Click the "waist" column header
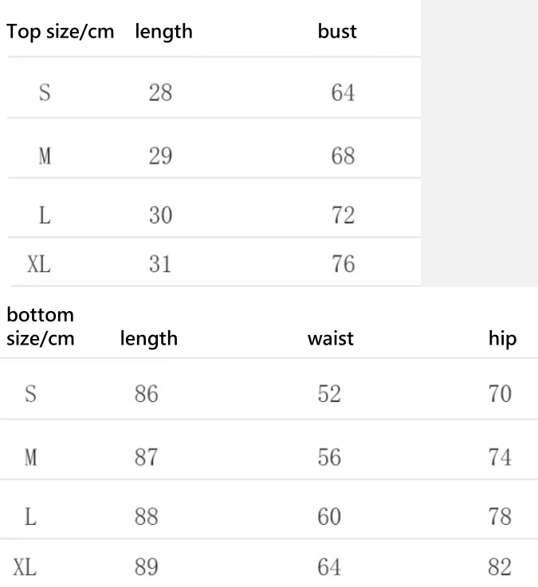This screenshot has width=538, height=587. coord(331,338)
